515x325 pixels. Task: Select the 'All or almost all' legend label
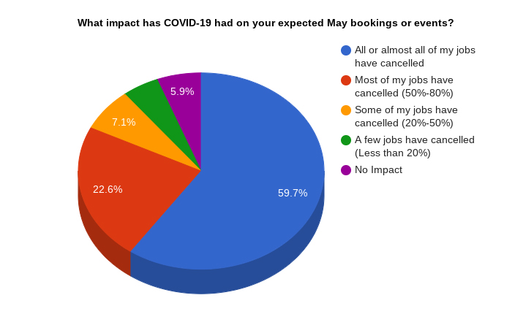(415, 56)
